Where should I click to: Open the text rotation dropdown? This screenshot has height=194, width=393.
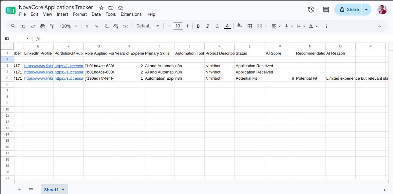tap(313, 26)
